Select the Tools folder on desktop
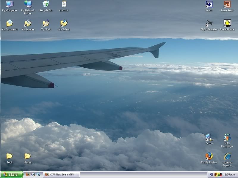 click(x=10, y=156)
